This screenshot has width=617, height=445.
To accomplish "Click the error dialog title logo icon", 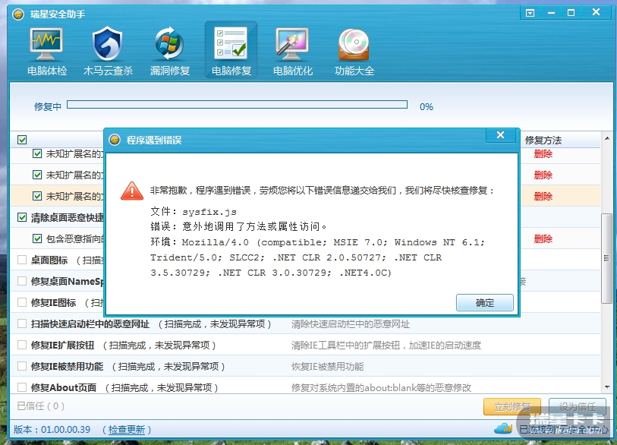I will pos(115,140).
